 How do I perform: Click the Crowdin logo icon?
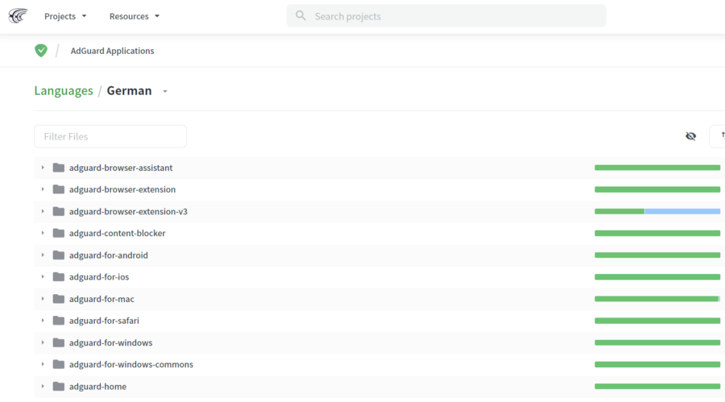click(x=18, y=16)
